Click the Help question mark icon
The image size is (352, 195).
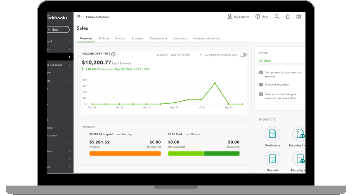click(x=257, y=17)
